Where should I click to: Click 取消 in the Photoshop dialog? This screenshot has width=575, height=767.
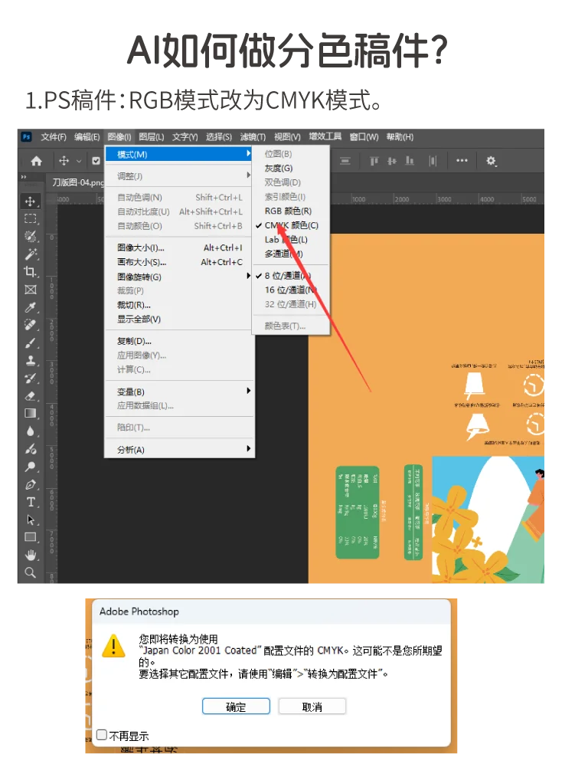pos(312,706)
